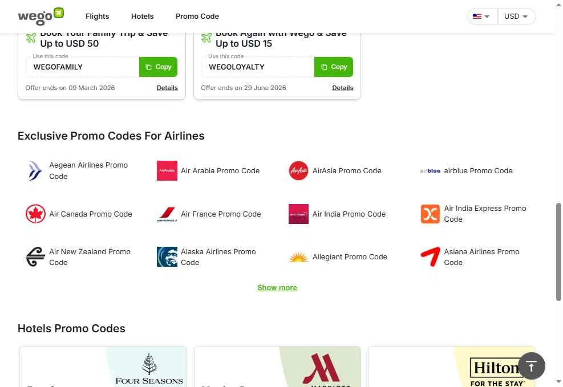Click the page vertical scrollbar thumb

(x=558, y=252)
